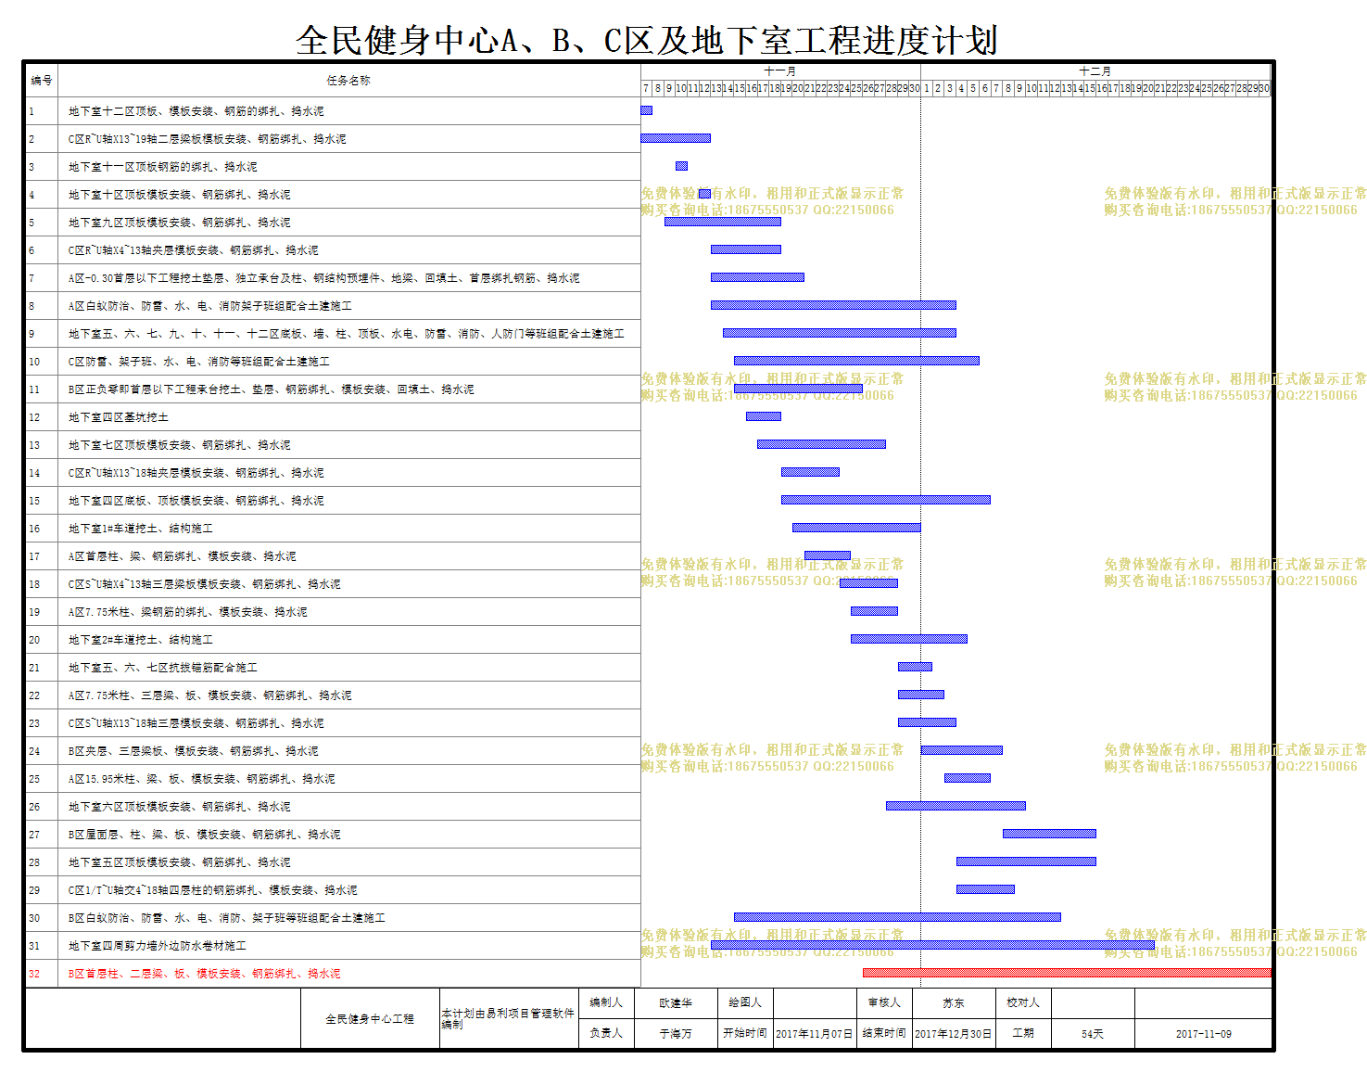This screenshot has width=1367, height=1072.
Task: Select the task '地下室五、六、七区抗拔锚筋配合施工'
Action: click(162, 668)
